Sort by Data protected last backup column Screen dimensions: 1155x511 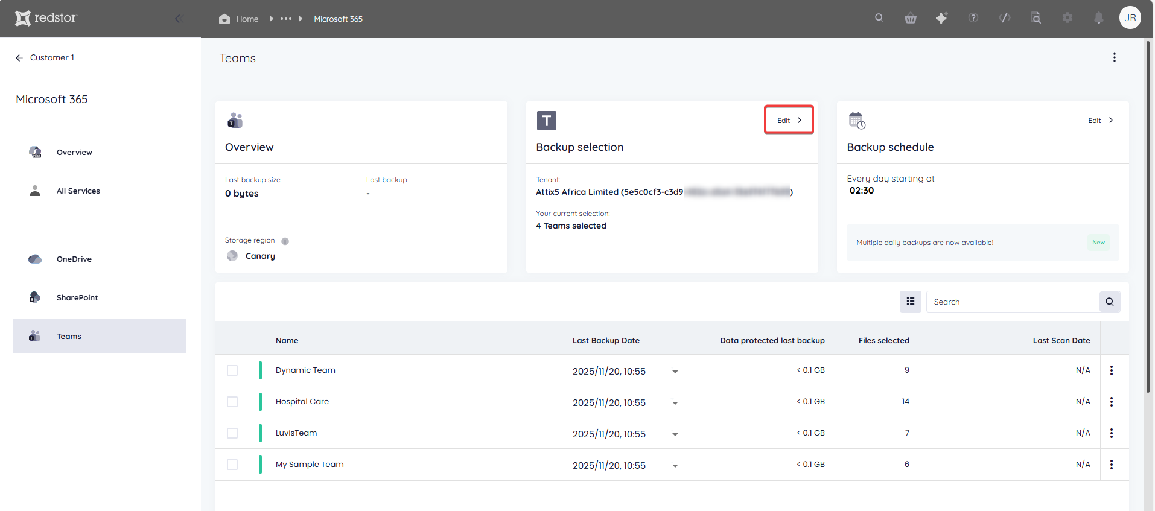click(x=772, y=340)
